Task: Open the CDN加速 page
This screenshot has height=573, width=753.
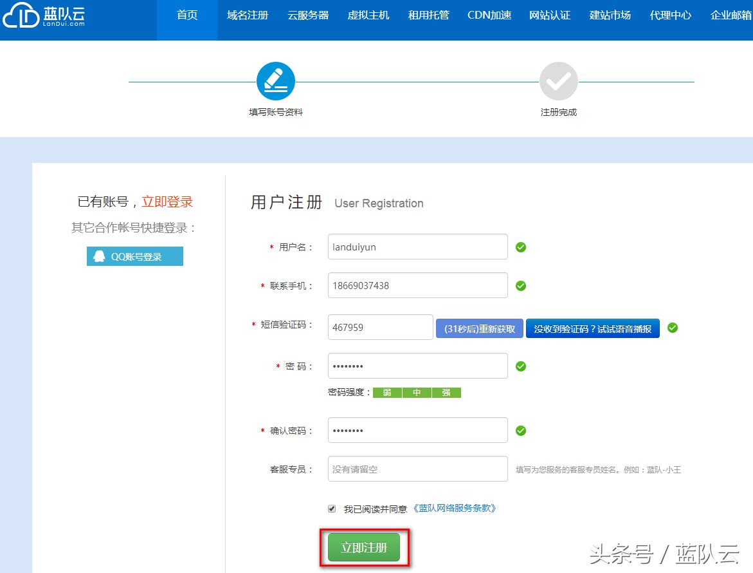Action: tap(489, 15)
